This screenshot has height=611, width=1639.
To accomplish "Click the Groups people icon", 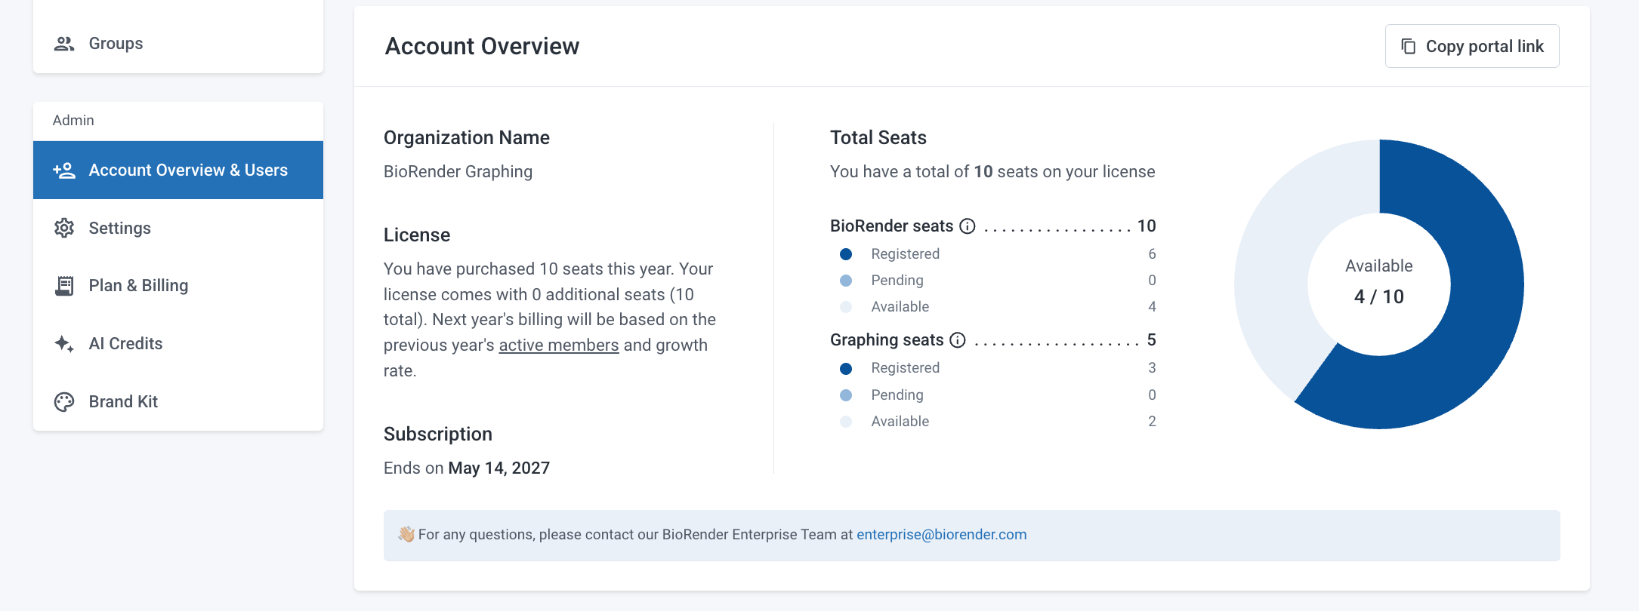I will click(64, 44).
